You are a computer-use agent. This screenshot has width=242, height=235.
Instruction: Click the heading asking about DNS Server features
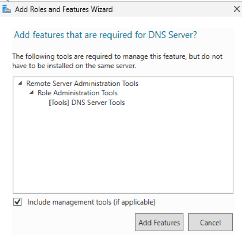105,35
